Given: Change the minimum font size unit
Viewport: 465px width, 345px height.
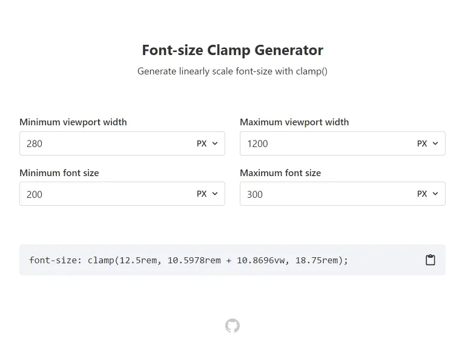Looking at the screenshot, I should (x=207, y=194).
